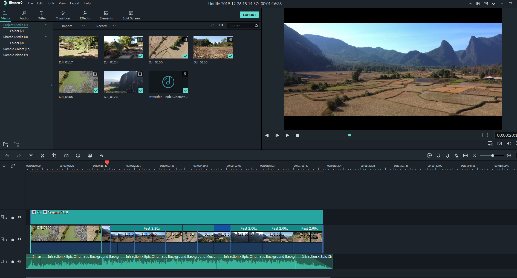The image size is (517, 278).
Task: Switch to the Transition tab
Action: coord(63,15)
